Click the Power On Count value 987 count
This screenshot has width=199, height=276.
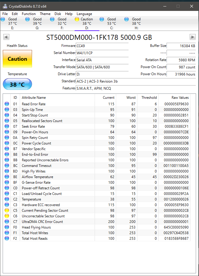181,67
